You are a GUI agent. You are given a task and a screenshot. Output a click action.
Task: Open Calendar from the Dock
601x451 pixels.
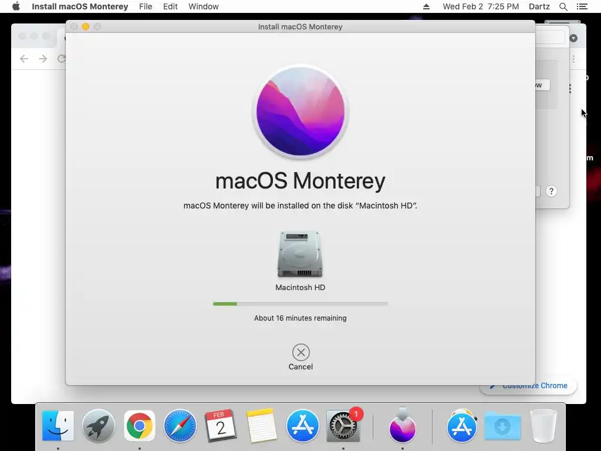[x=221, y=426]
